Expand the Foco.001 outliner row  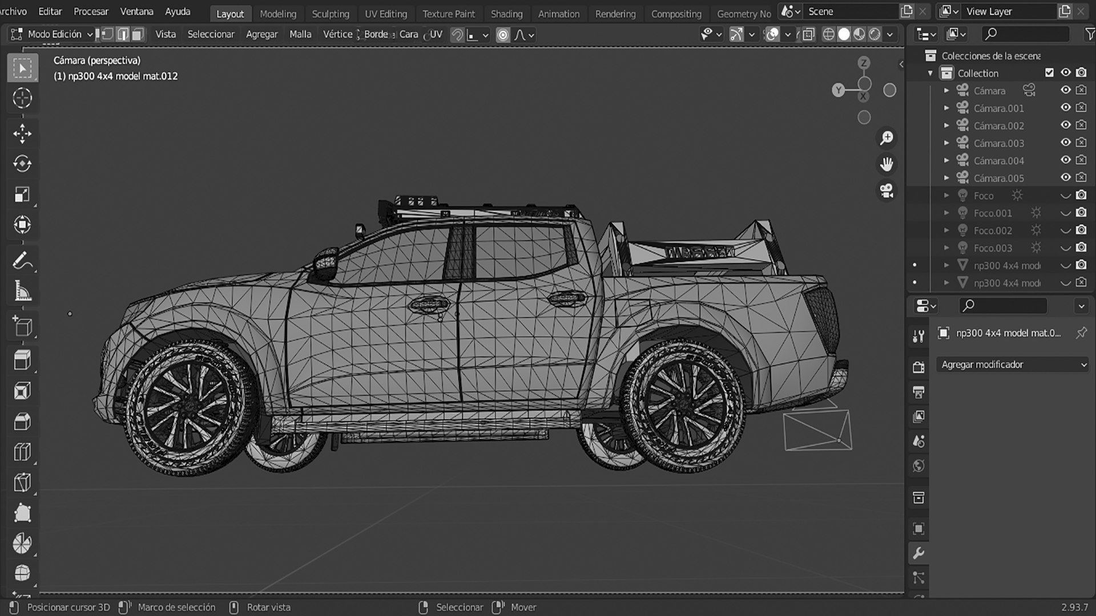click(946, 213)
